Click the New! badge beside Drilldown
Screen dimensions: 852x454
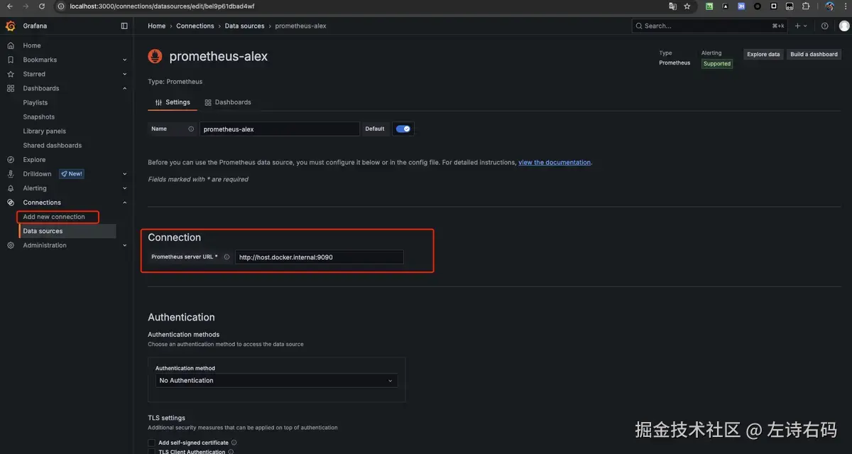click(x=72, y=174)
